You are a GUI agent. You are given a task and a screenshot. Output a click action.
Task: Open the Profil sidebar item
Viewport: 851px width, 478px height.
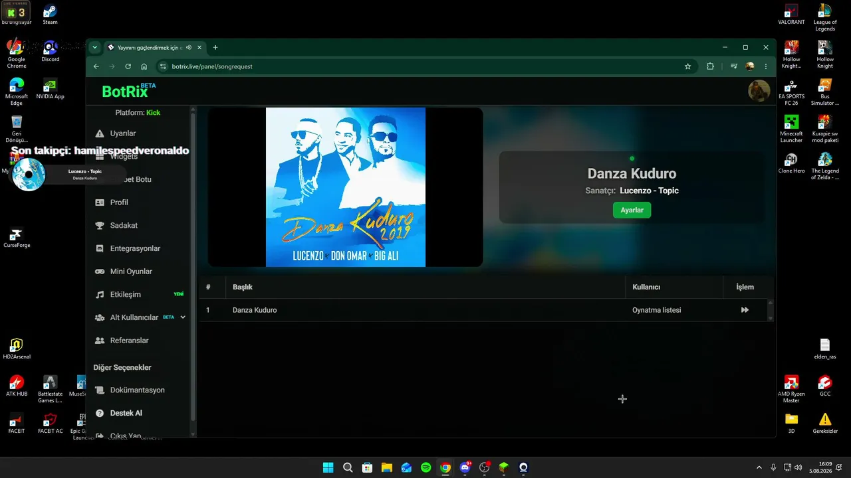point(119,202)
